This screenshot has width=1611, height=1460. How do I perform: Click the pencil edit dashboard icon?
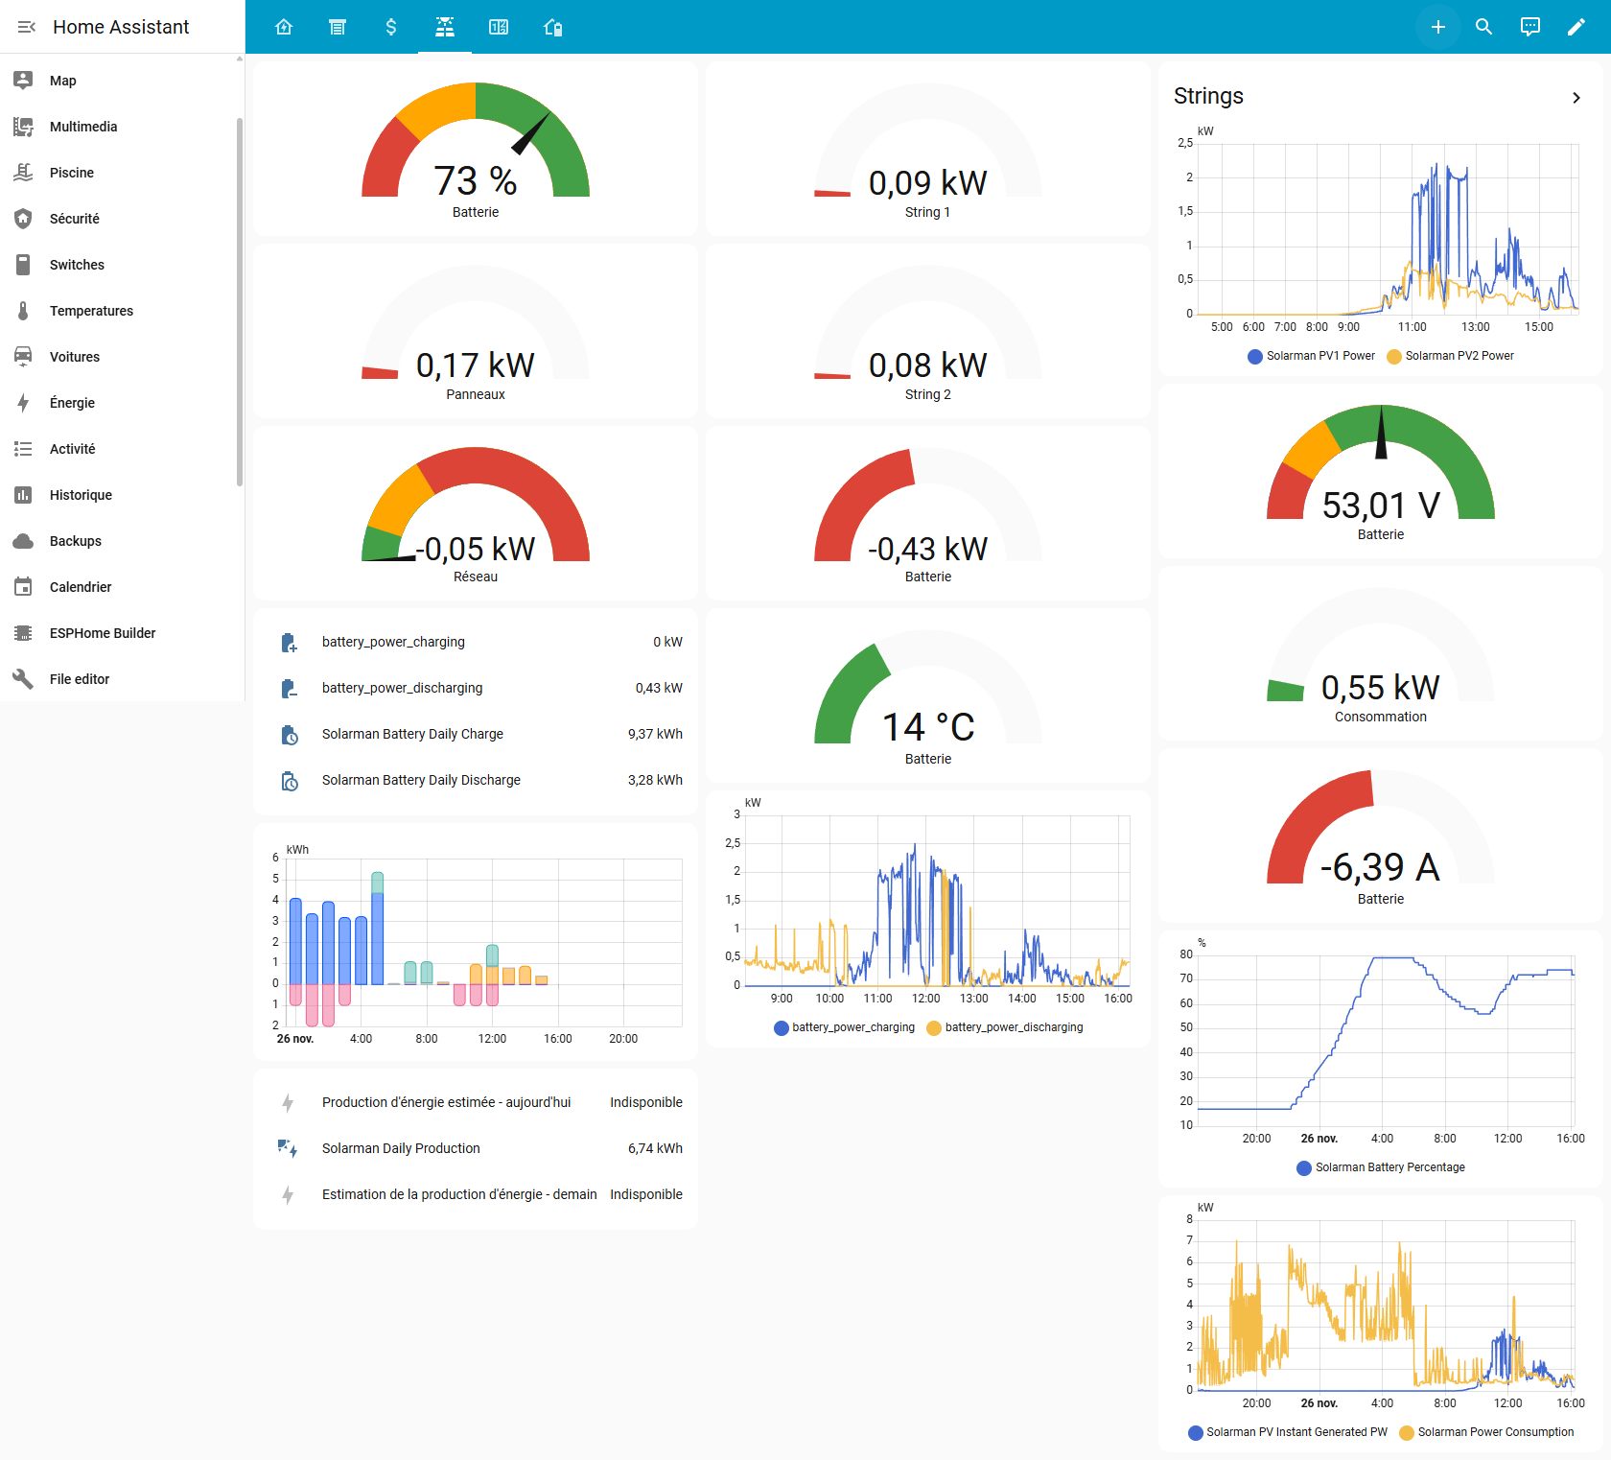(1576, 27)
